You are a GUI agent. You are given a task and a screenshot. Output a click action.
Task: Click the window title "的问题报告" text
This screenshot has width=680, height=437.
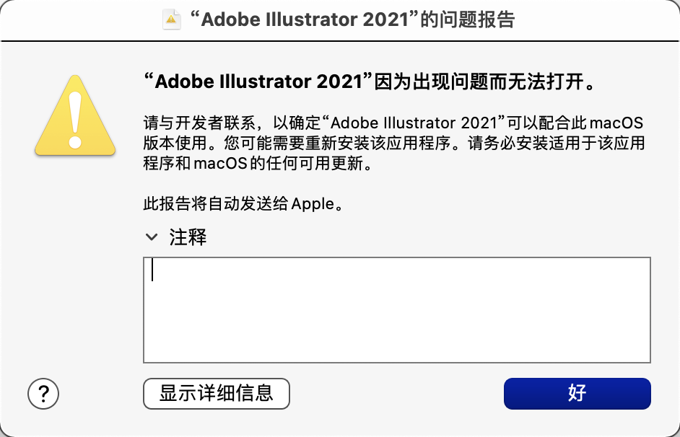coord(468,19)
